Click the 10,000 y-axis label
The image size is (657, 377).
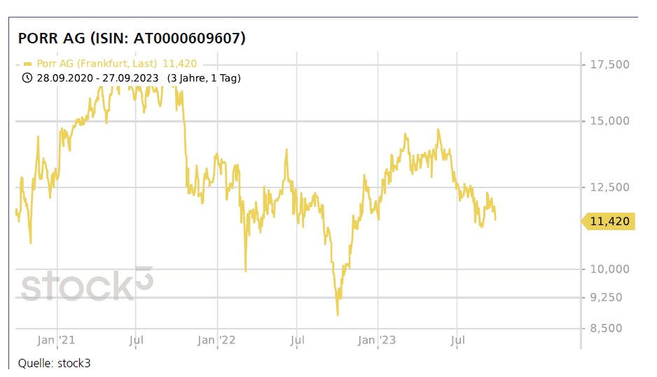[x=609, y=269]
